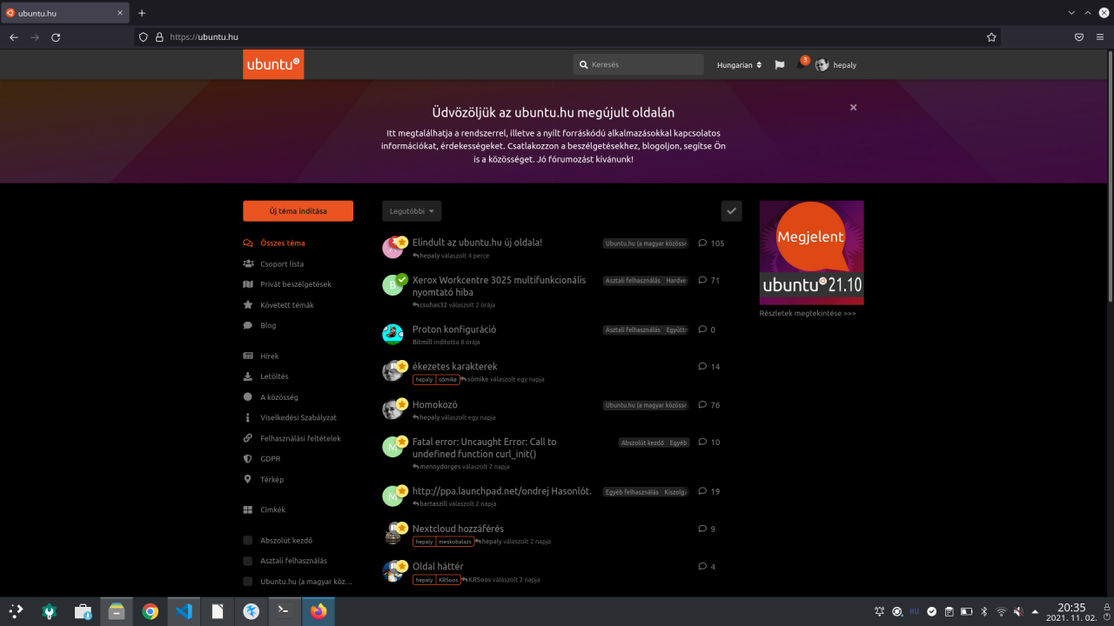Open Xerox Workcentre 3025 printer topic
This screenshot has height=626, width=1114.
(499, 286)
